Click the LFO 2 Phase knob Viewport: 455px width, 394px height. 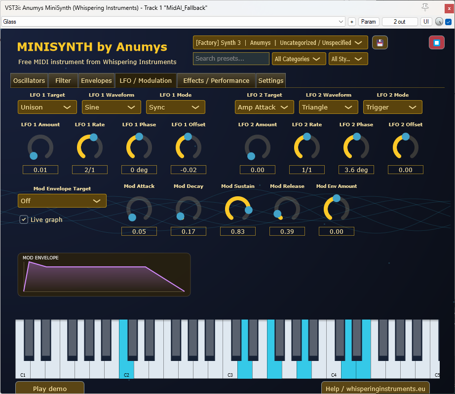[x=356, y=146]
